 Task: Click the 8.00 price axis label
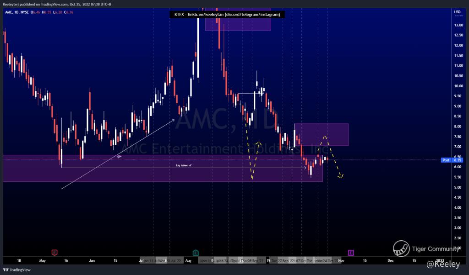(458, 127)
